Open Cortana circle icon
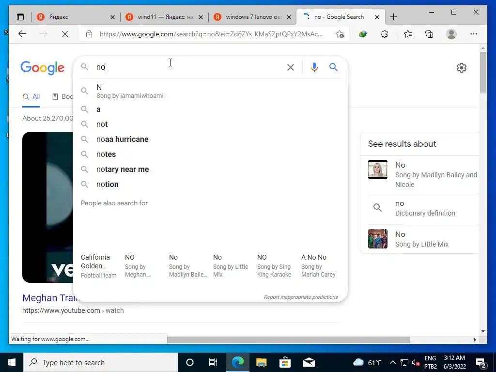The width and height of the screenshot is (496, 372). 190,362
